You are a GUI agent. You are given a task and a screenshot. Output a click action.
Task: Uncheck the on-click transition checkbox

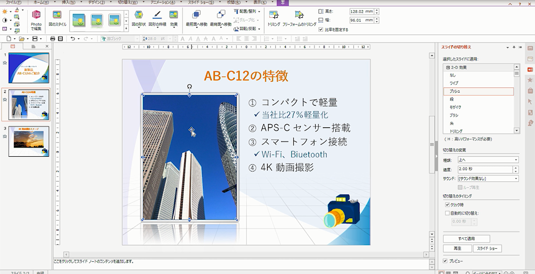coord(447,205)
